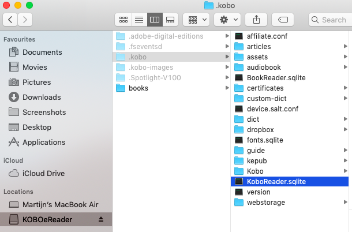The image size is (352, 232).
Task: Select the .kobo folder in first column
Action: pyautogui.click(x=171, y=57)
